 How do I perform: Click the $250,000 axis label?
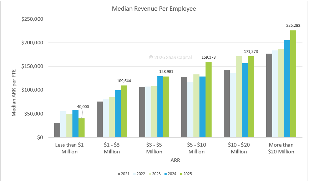pos(32,19)
